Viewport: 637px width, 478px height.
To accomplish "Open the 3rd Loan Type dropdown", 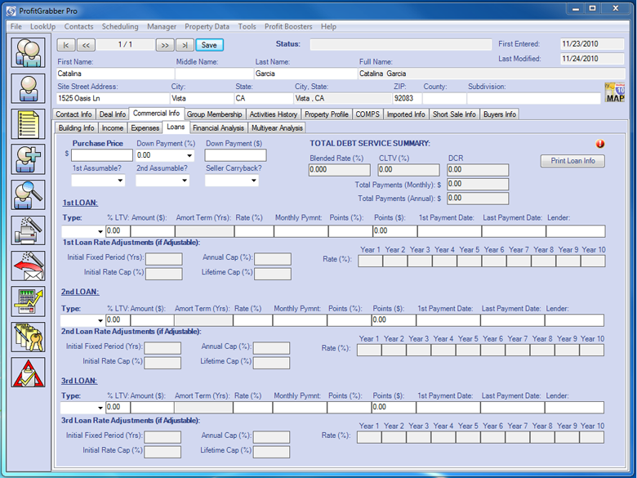I will click(x=100, y=407).
